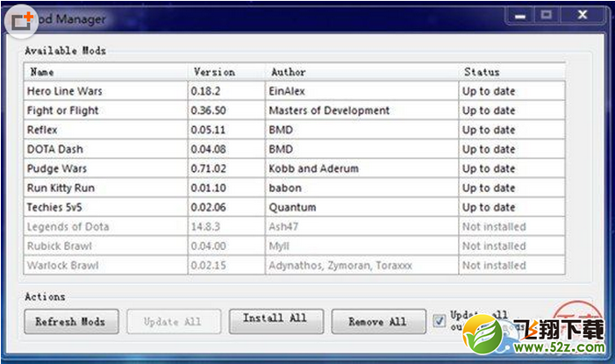Click author Ash47 cell
Viewport: 615px width, 364px height.
pos(362,226)
